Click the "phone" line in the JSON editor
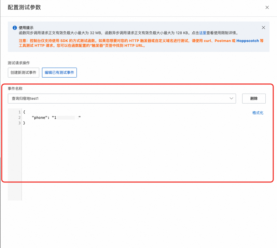The image size is (277, 248). [56, 118]
